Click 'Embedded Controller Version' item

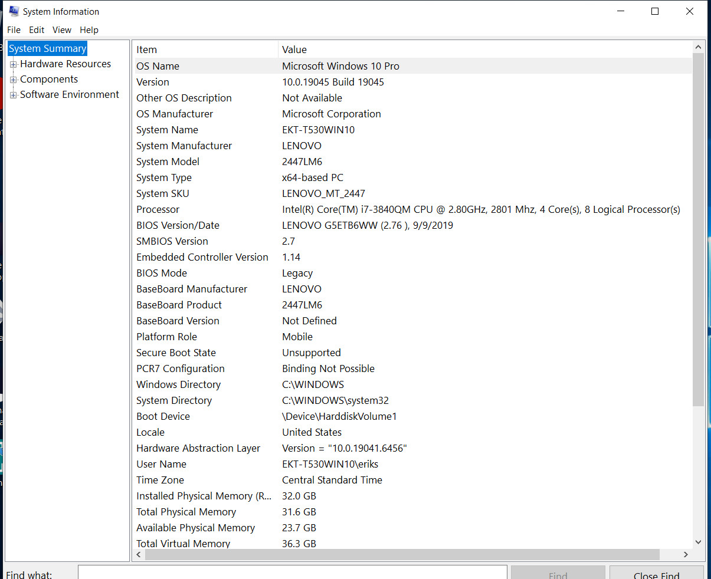pyautogui.click(x=202, y=257)
